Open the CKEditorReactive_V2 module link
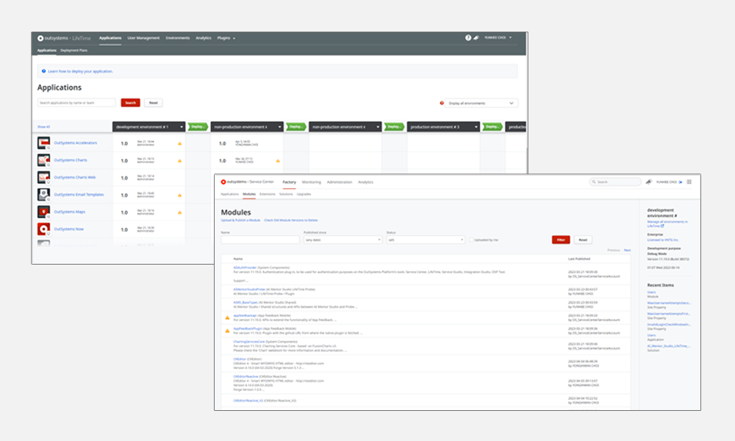The height and width of the screenshot is (441, 735). (x=248, y=401)
